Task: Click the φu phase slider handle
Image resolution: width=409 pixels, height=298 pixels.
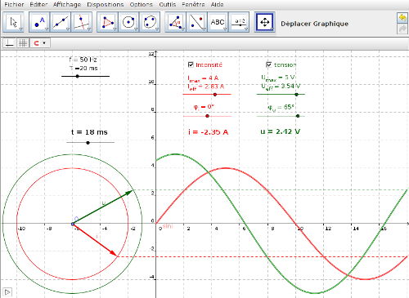Action: [x=298, y=116]
